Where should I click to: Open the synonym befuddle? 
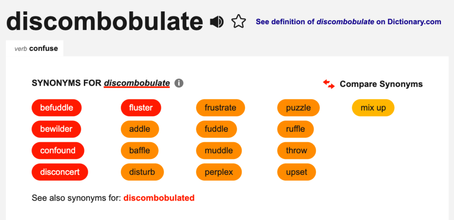pyautogui.click(x=56, y=108)
